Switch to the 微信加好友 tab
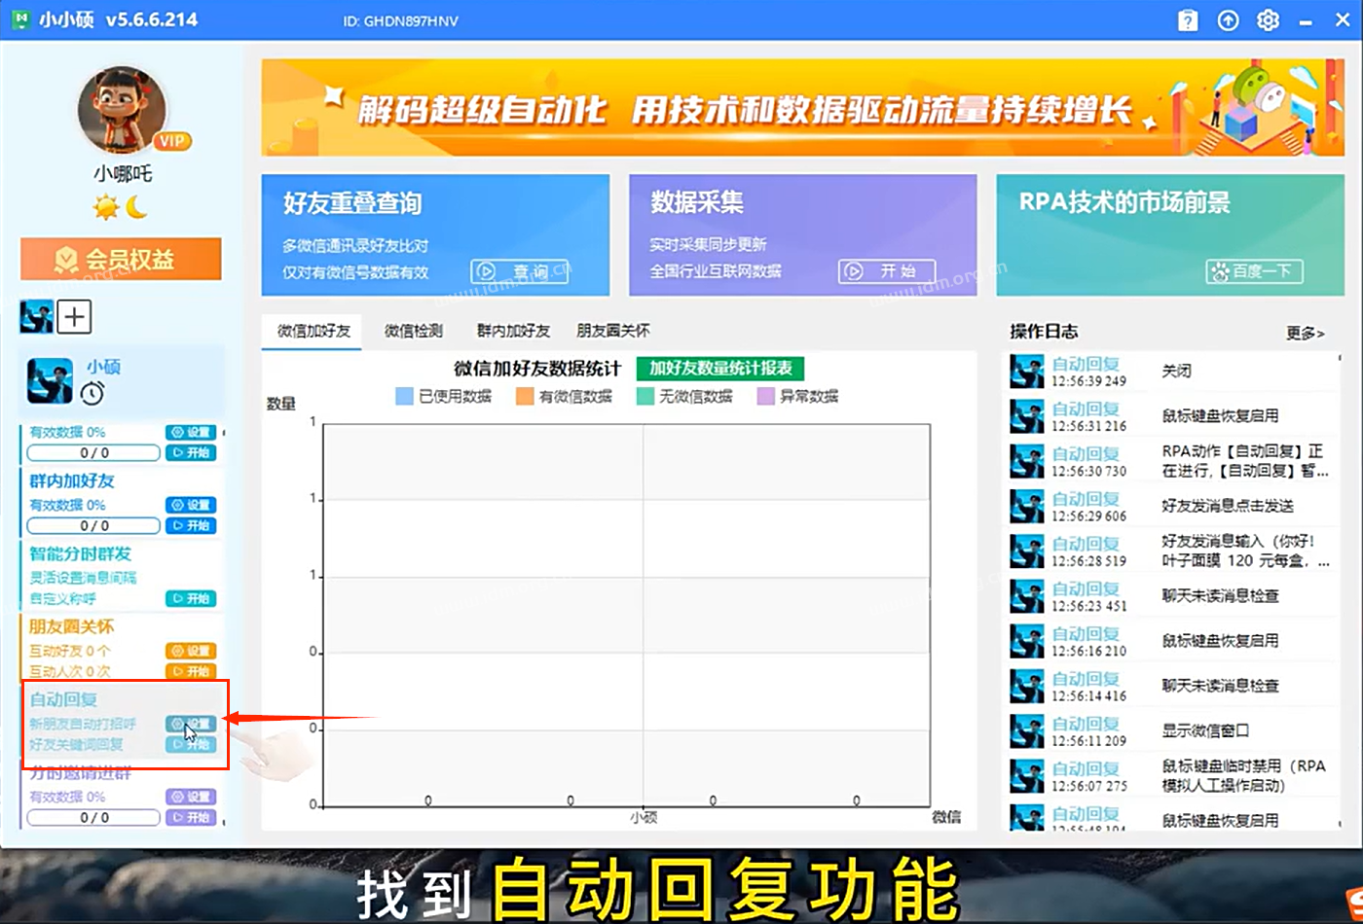The width and height of the screenshot is (1363, 924). click(x=313, y=331)
